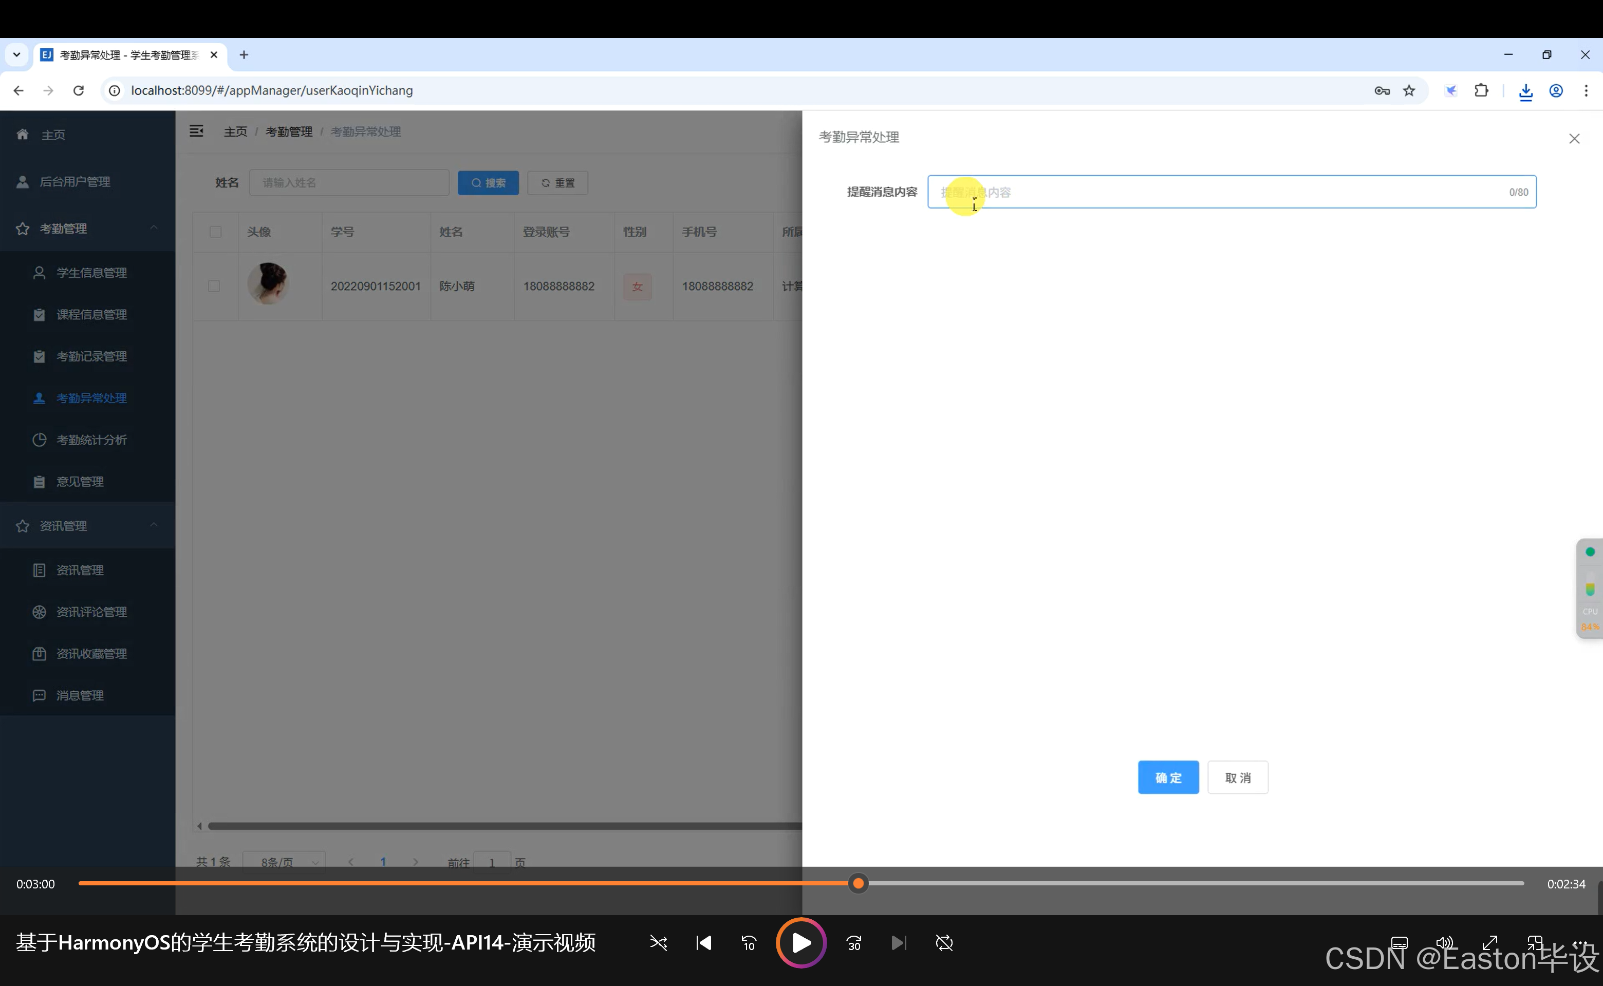Click the browser downloads icon
Screen dimensions: 1603x986
(1525, 91)
